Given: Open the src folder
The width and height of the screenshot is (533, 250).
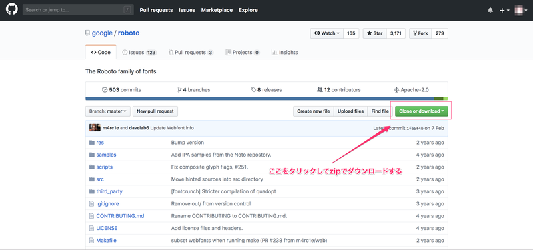Looking at the screenshot, I should (100, 179).
